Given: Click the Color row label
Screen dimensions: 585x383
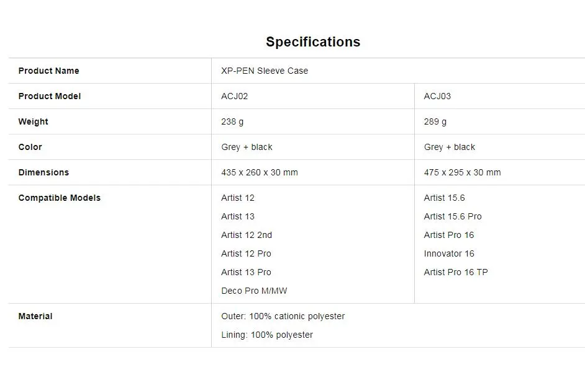Looking at the screenshot, I should click(x=30, y=147).
